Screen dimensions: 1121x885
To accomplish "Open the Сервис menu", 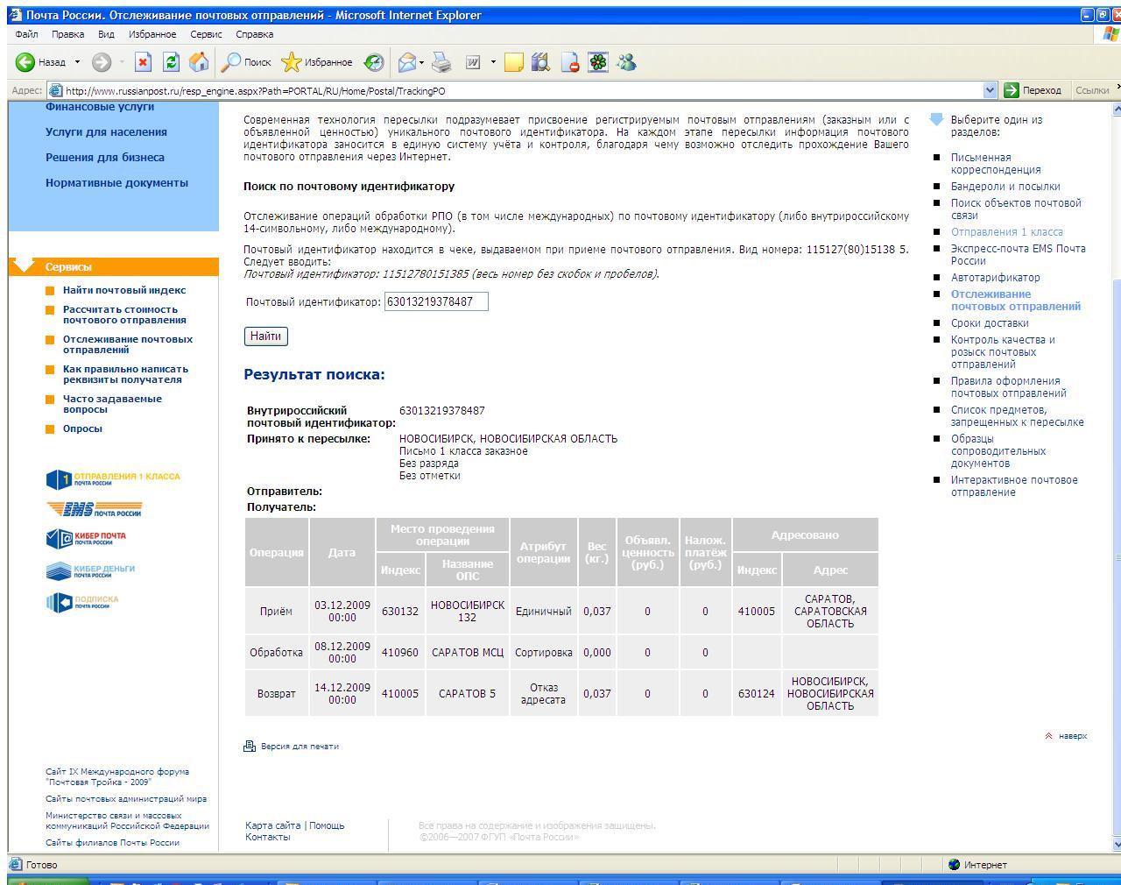I will tap(206, 34).
